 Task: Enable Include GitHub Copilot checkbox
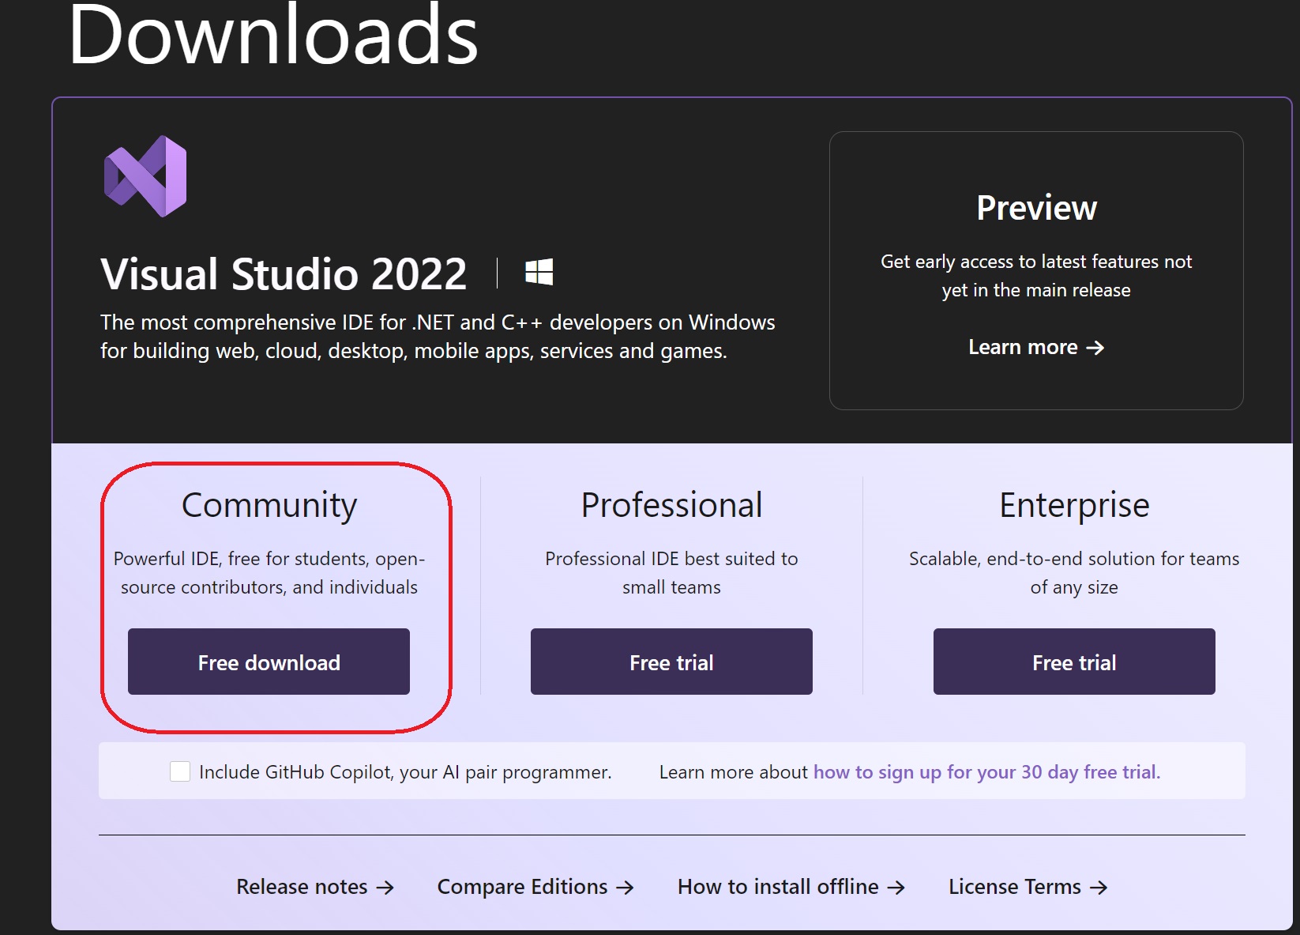180,771
